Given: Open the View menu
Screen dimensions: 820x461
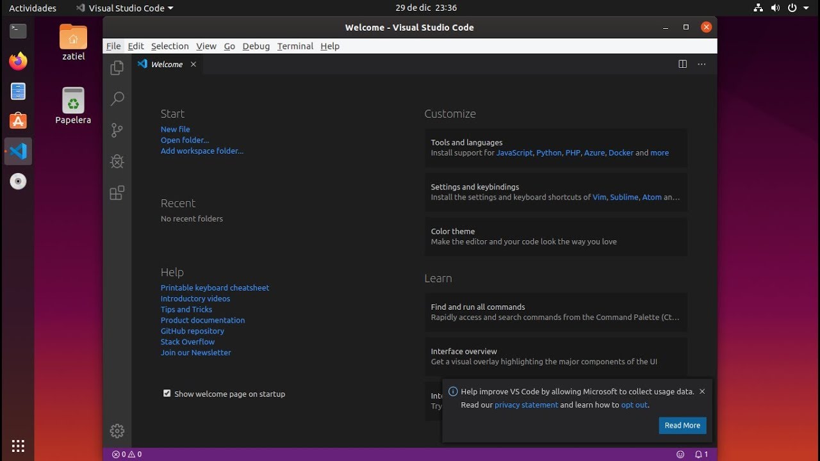Looking at the screenshot, I should coord(206,46).
